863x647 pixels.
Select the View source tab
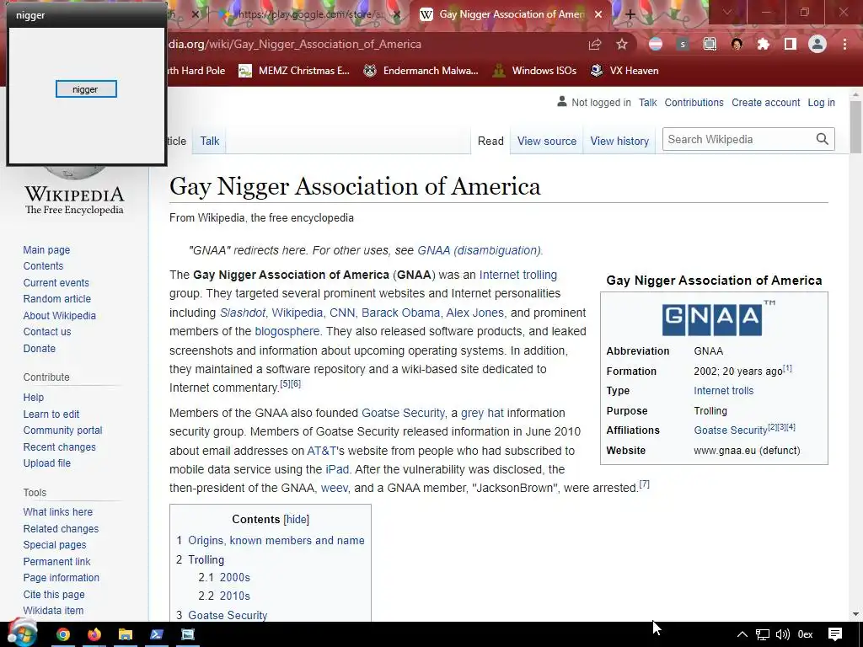point(546,141)
